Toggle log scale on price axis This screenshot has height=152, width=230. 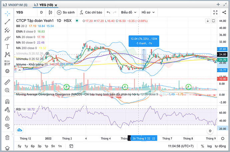[x=209, y=146]
